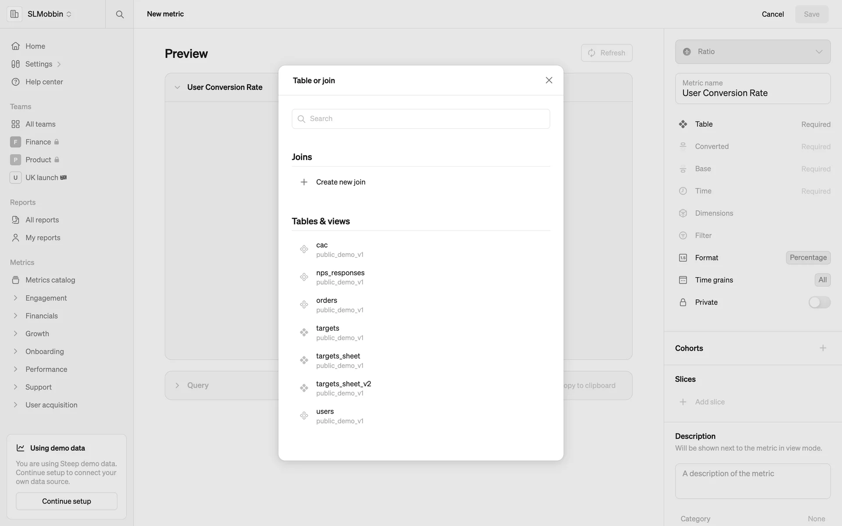842x526 pixels.
Task: Click the table icon beside the orders entry
Action: pyautogui.click(x=304, y=305)
